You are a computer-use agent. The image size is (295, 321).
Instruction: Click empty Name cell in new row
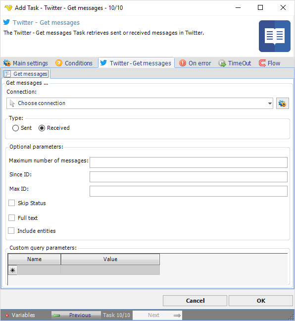coord(39,270)
